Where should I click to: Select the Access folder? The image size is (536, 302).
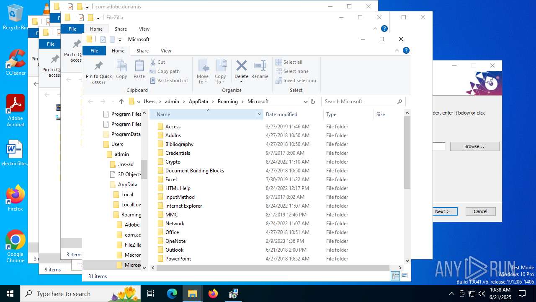coord(173,127)
